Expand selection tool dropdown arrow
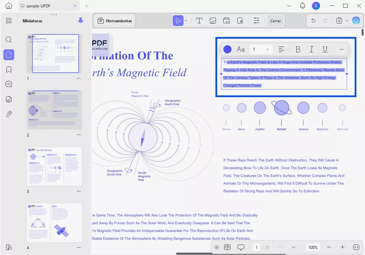The height and width of the screenshot is (255, 365). coord(186,21)
